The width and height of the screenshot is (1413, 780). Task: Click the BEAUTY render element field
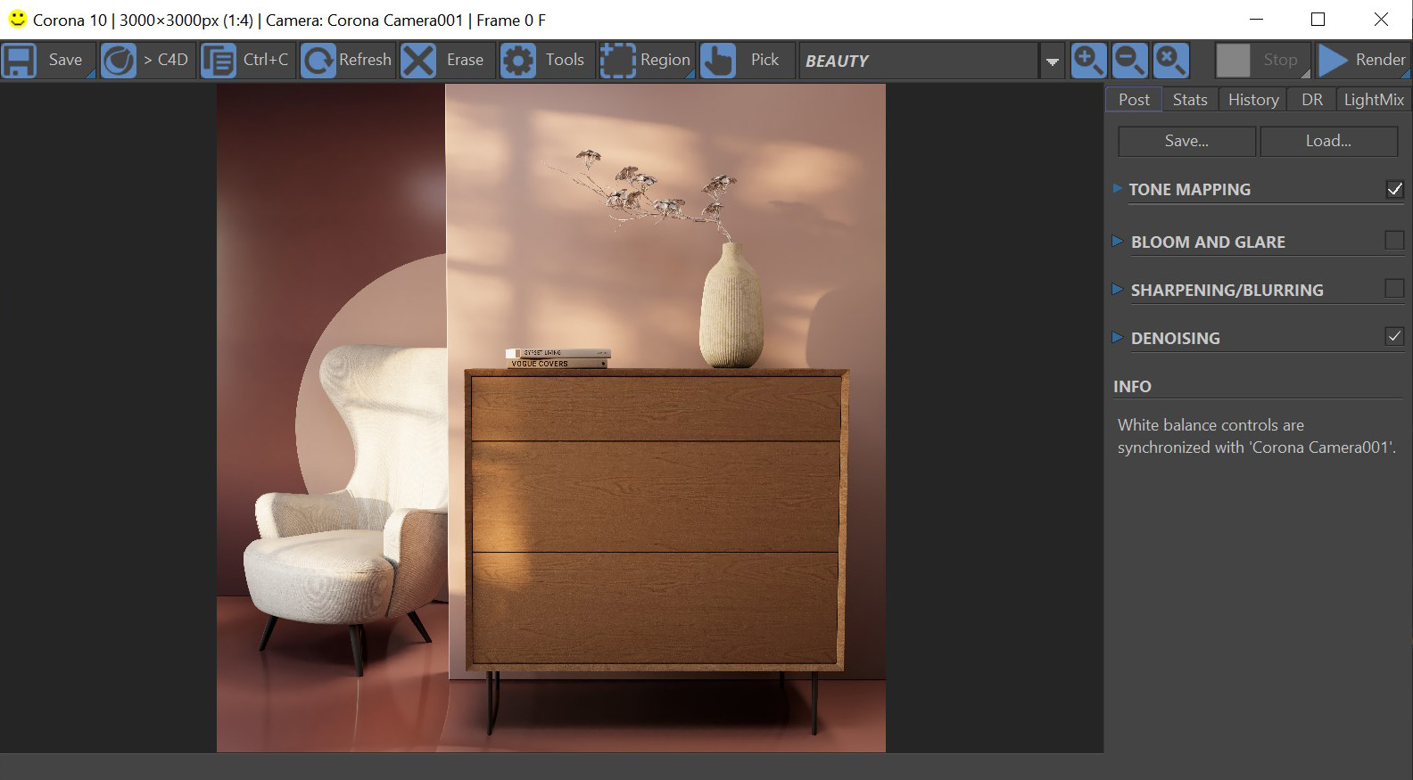919,61
